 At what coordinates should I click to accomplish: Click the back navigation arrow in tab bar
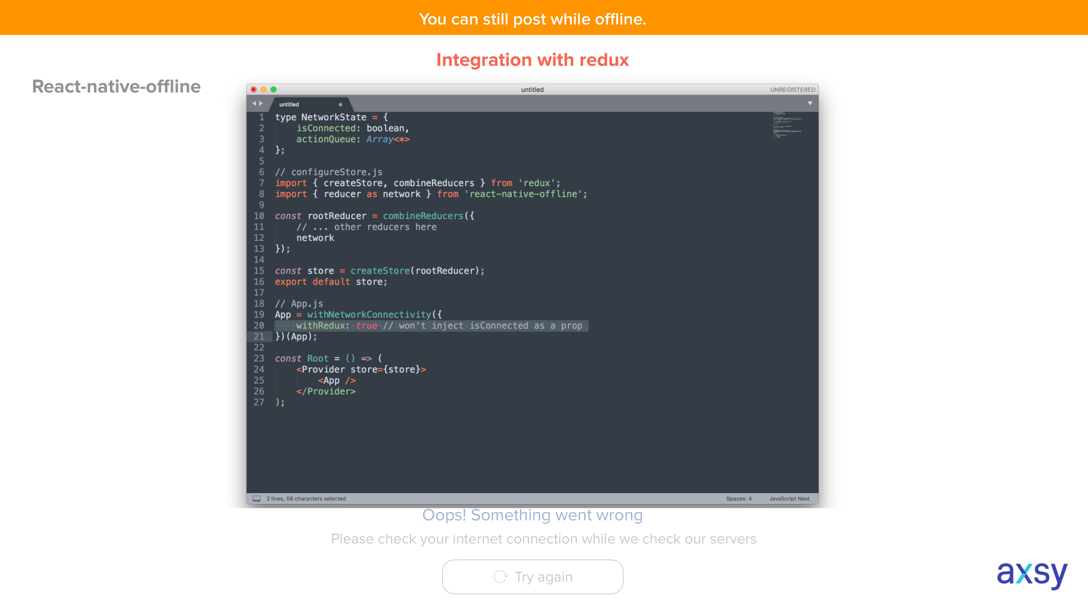click(254, 103)
